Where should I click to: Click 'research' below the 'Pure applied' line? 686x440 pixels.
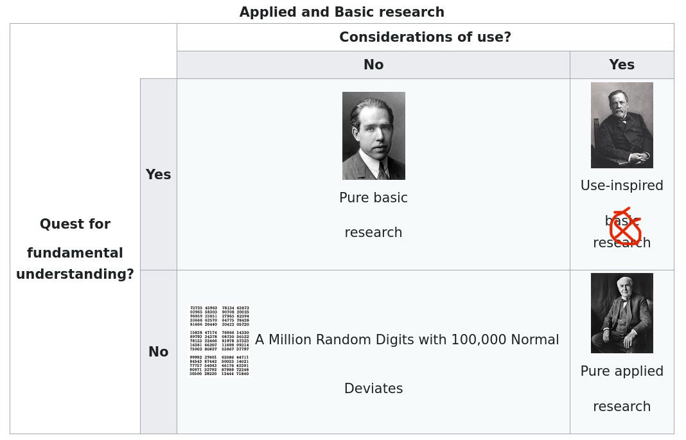tap(622, 407)
